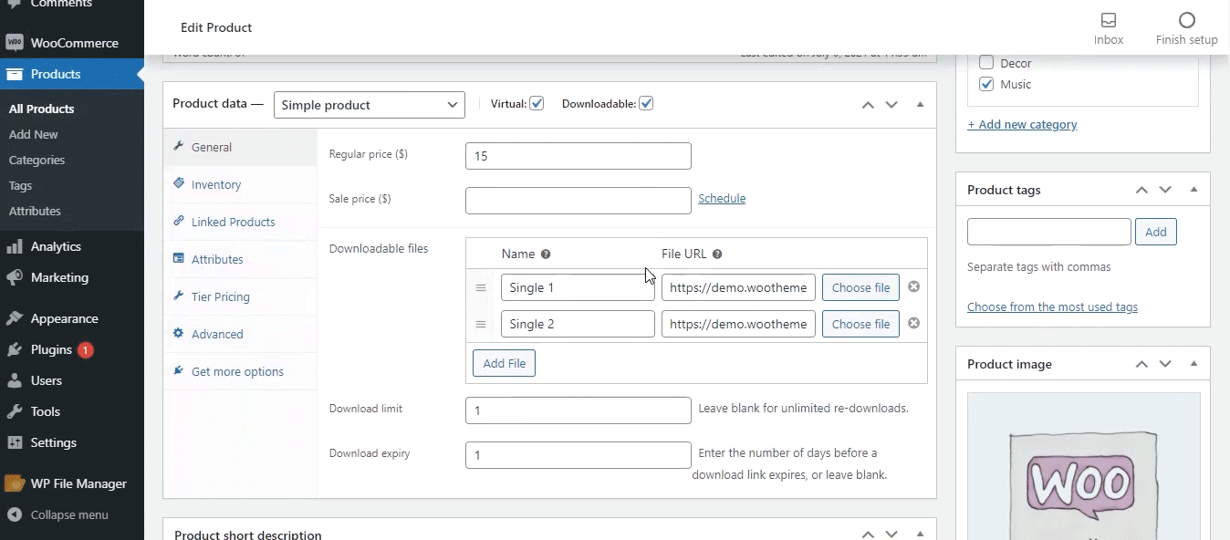Screen dimensions: 1230x540
Task: Click the Regular price input field
Action: tap(578, 156)
